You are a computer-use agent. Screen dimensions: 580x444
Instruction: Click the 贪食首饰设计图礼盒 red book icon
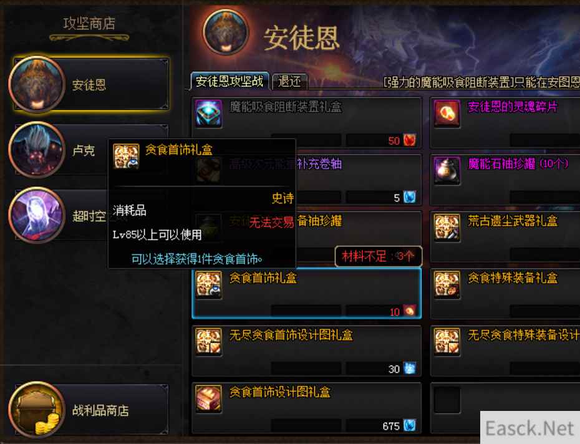pos(209,398)
